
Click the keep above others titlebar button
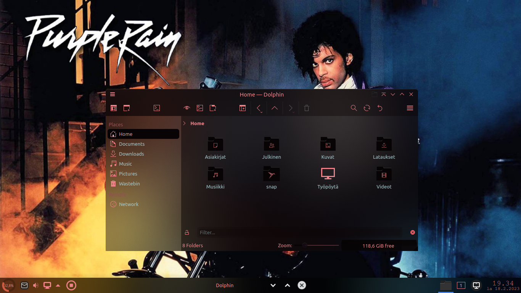point(384,94)
